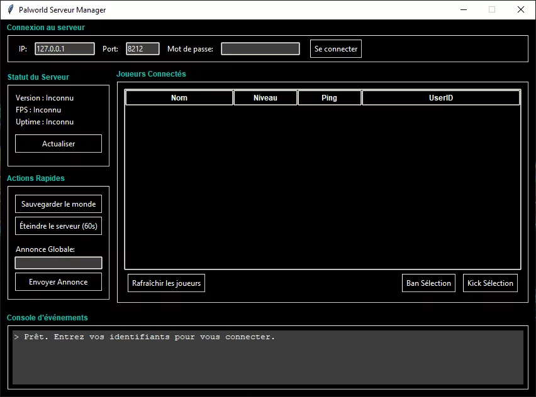Focus the Annonce Globale text field

click(59, 263)
